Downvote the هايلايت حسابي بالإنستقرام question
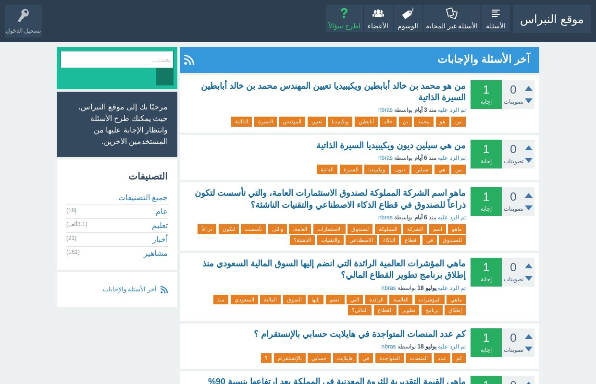The height and width of the screenshot is (384, 596). [x=529, y=349]
